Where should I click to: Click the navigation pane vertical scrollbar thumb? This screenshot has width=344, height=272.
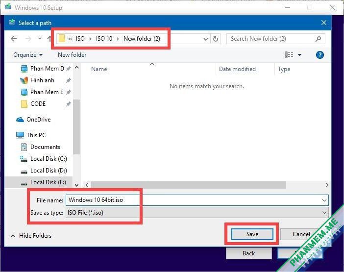pos(76,127)
